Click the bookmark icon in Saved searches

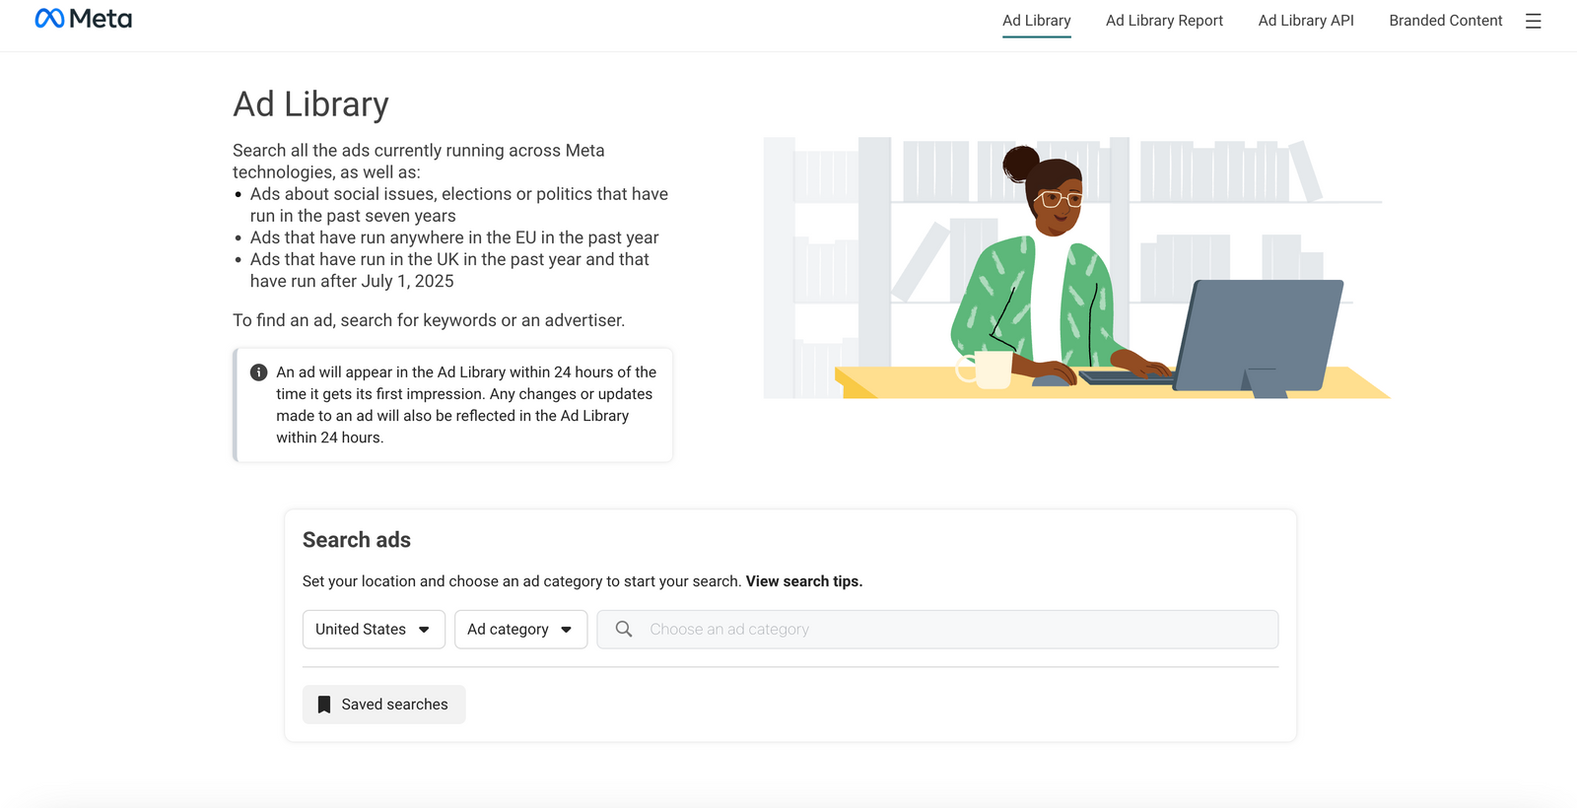point(323,705)
